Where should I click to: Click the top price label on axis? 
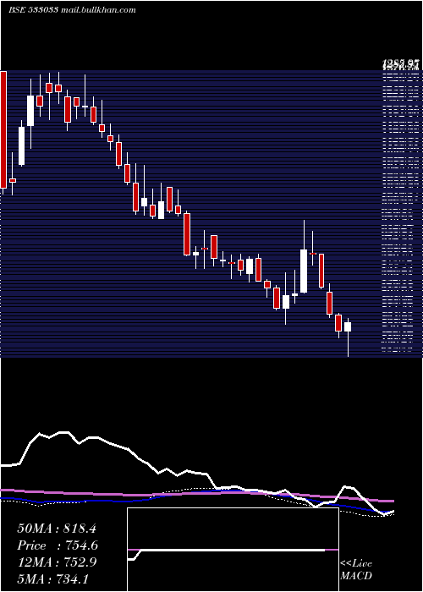(400, 63)
